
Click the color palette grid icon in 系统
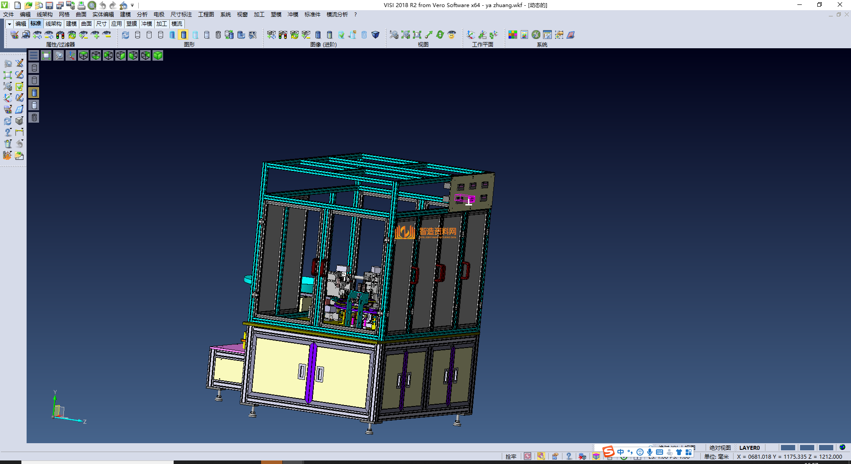(x=513, y=35)
